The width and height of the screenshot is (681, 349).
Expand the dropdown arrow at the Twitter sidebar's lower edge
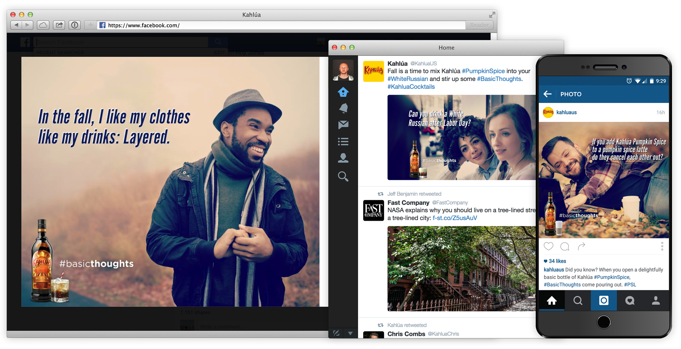tap(350, 333)
